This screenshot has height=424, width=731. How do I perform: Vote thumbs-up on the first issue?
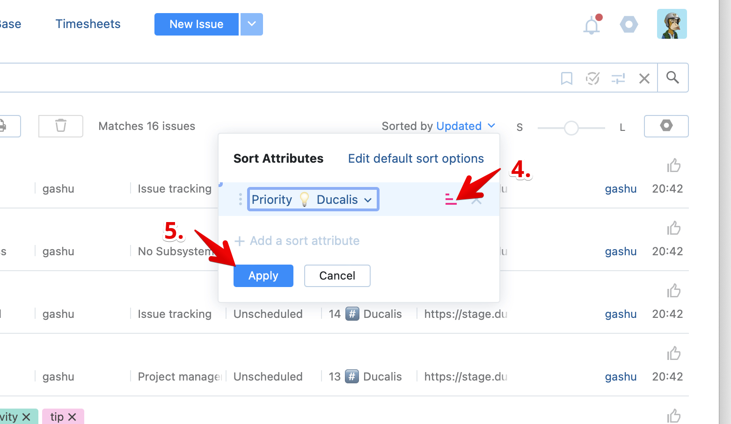tap(673, 165)
